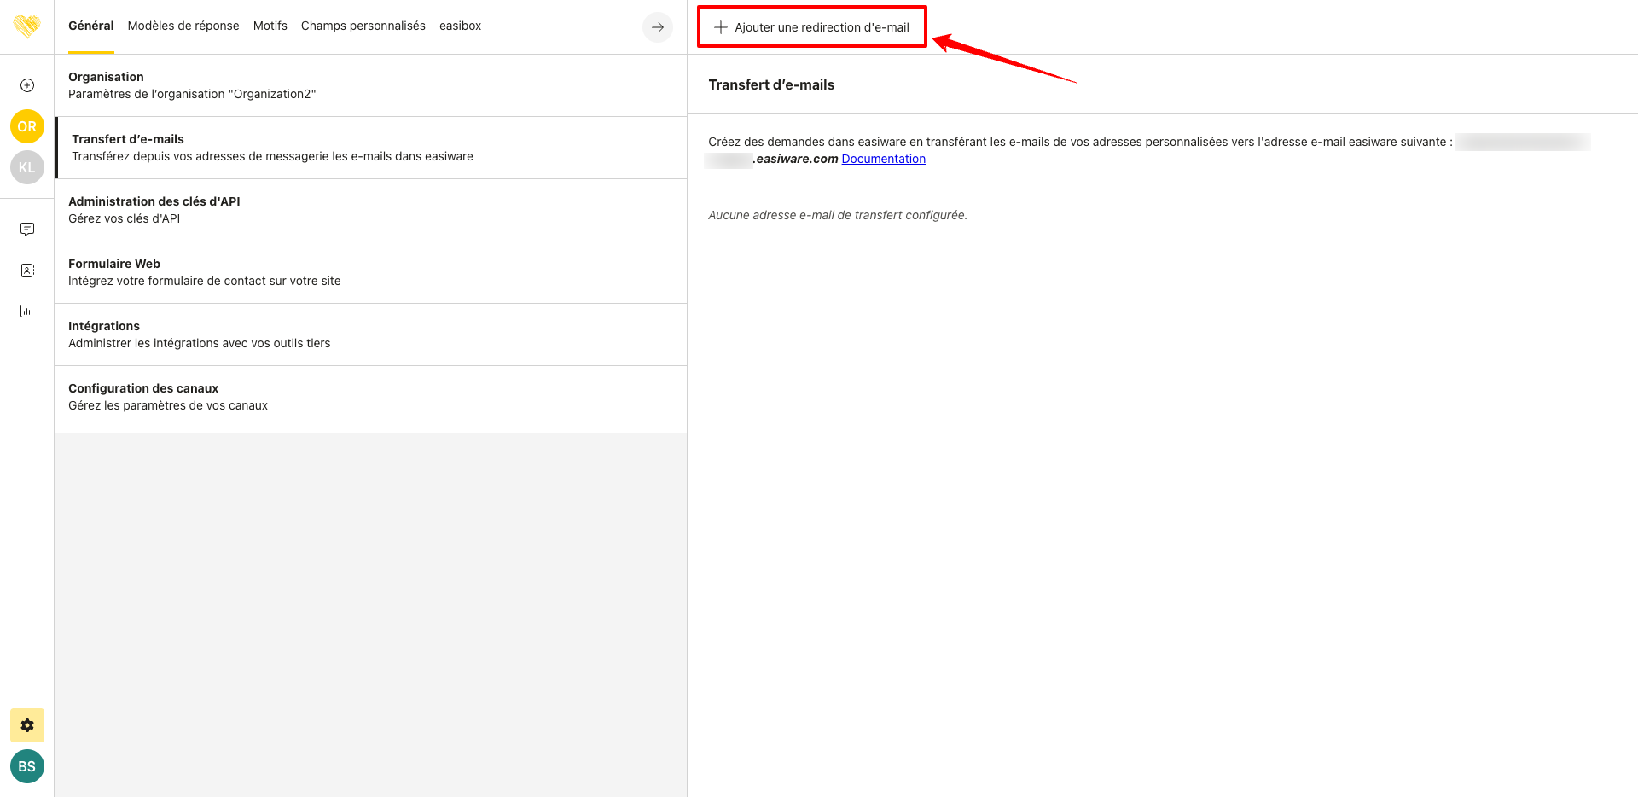Viewport: 1638px width, 797px height.
Task: Click the settings gear icon
Action: click(27, 725)
